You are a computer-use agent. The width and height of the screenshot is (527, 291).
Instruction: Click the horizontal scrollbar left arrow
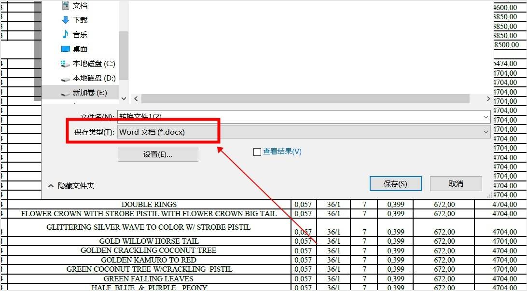point(136,98)
